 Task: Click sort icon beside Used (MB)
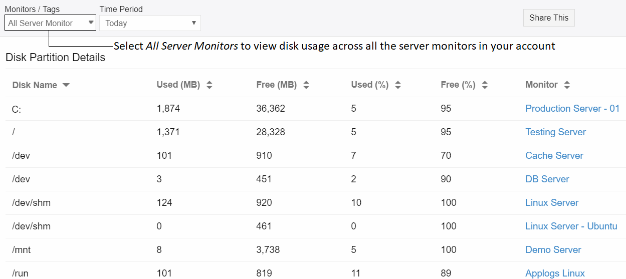pos(210,85)
